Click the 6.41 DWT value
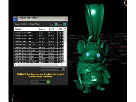The width and height of the screenshot is (136, 102). (x=51, y=33)
